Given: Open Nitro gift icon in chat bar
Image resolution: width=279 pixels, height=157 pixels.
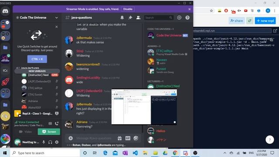Looking at the screenshot, I should click(120, 138).
